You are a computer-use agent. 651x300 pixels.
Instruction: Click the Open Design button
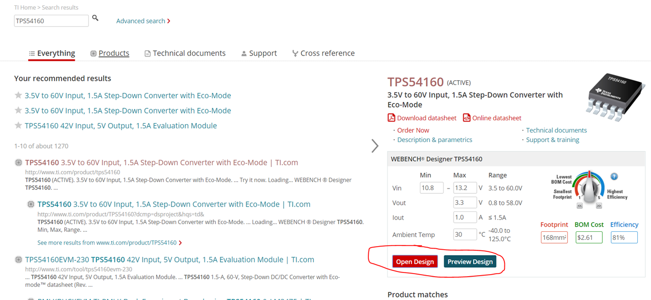pos(415,261)
